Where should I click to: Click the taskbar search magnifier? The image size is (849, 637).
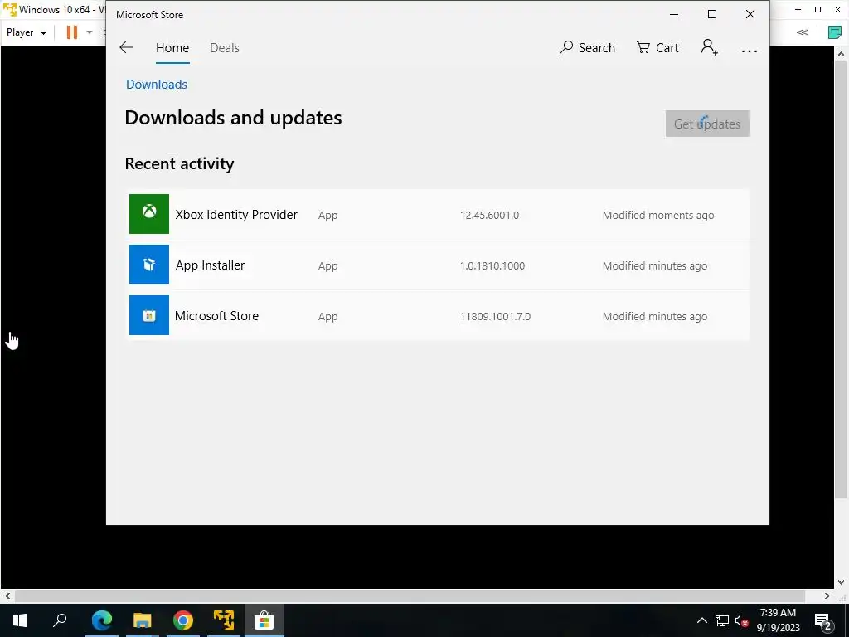tap(60, 620)
